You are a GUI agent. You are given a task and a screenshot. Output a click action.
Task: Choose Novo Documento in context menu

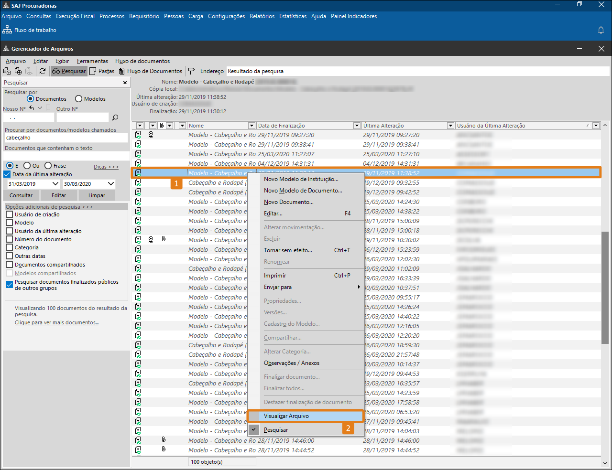pos(306,202)
